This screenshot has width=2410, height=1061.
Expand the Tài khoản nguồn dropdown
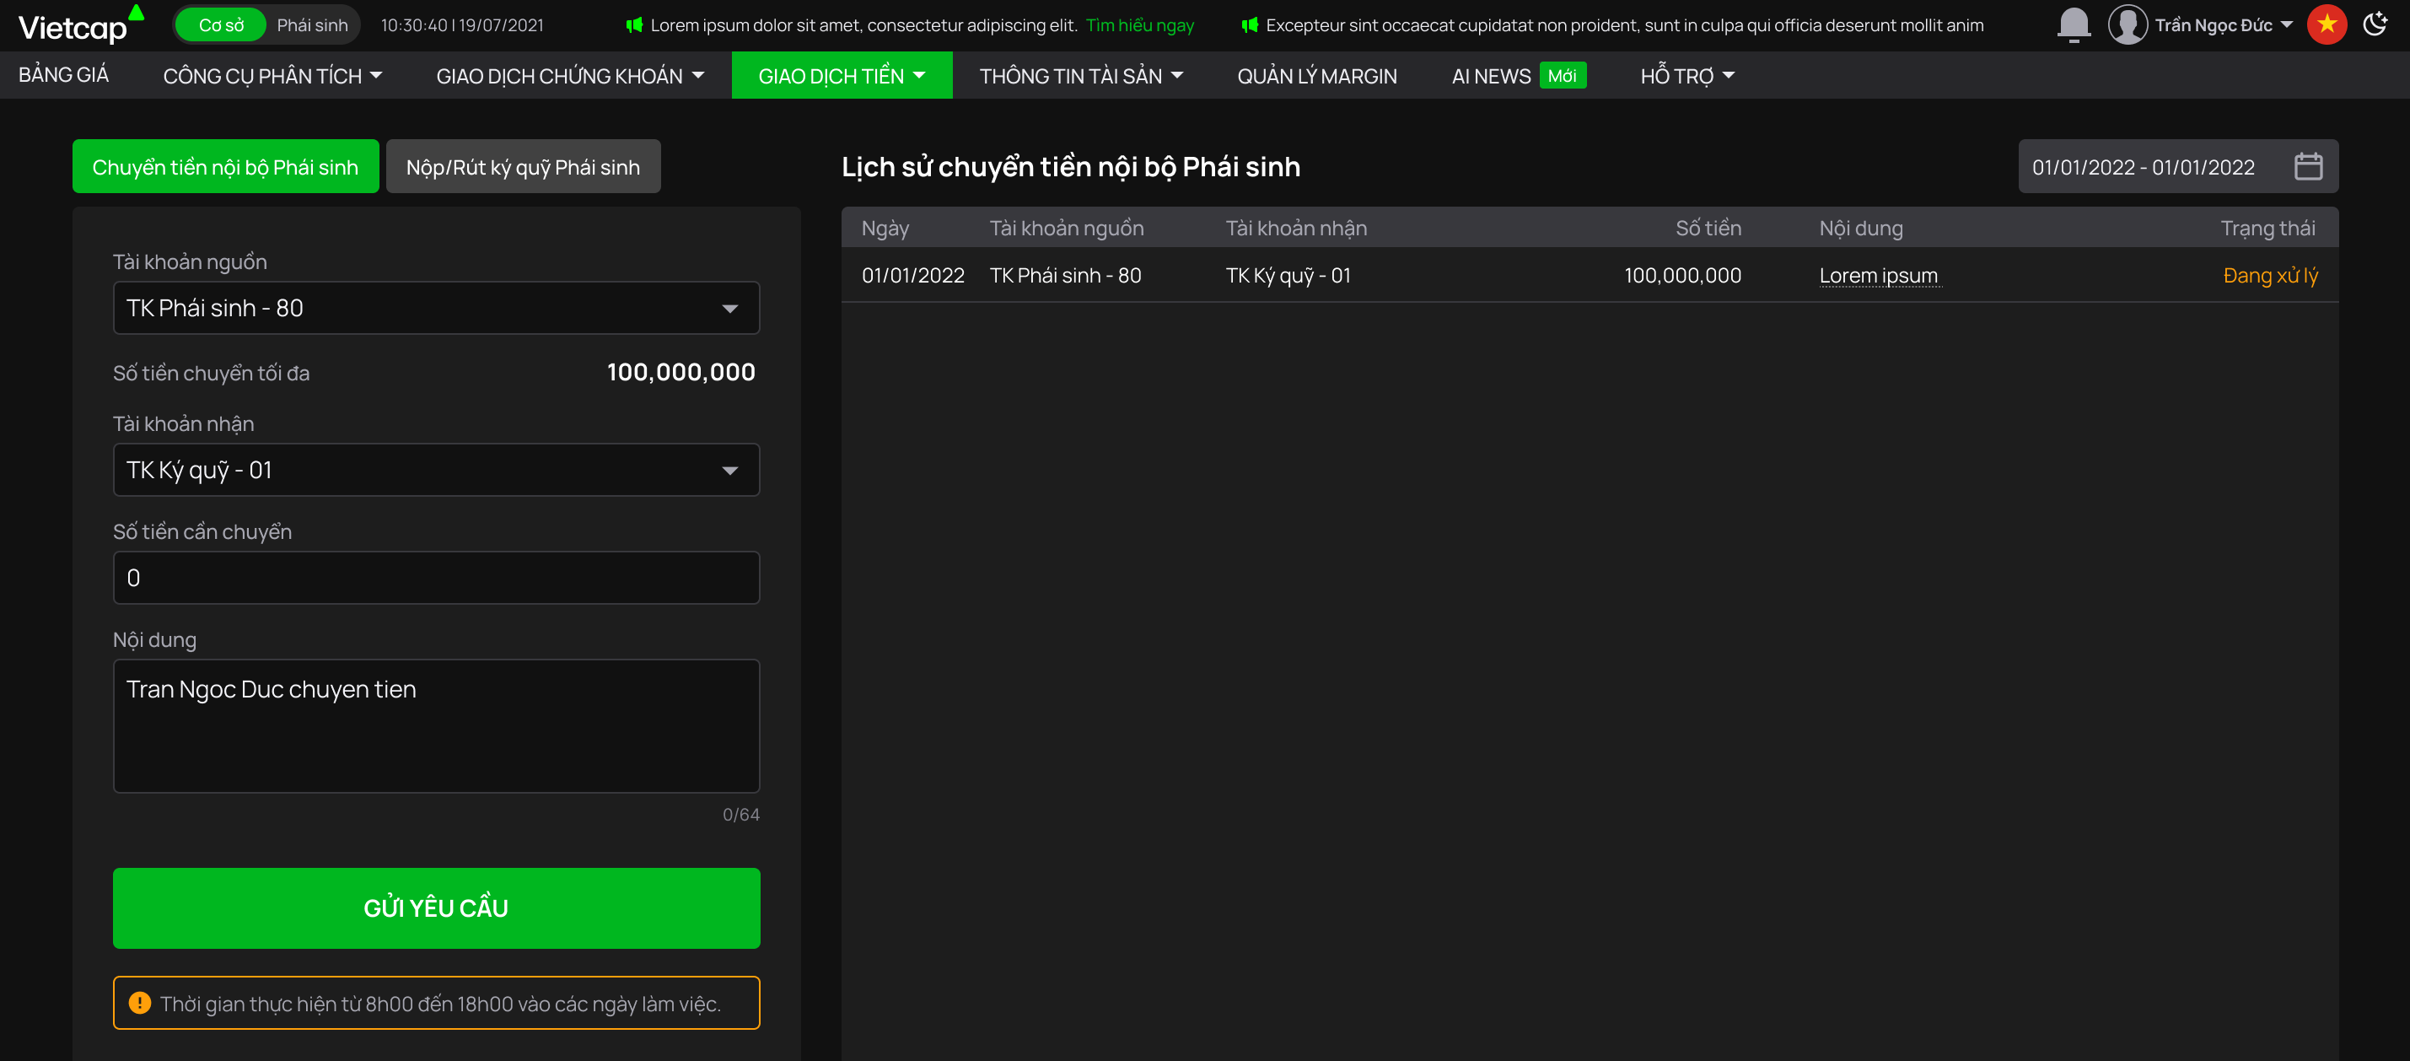pos(436,308)
